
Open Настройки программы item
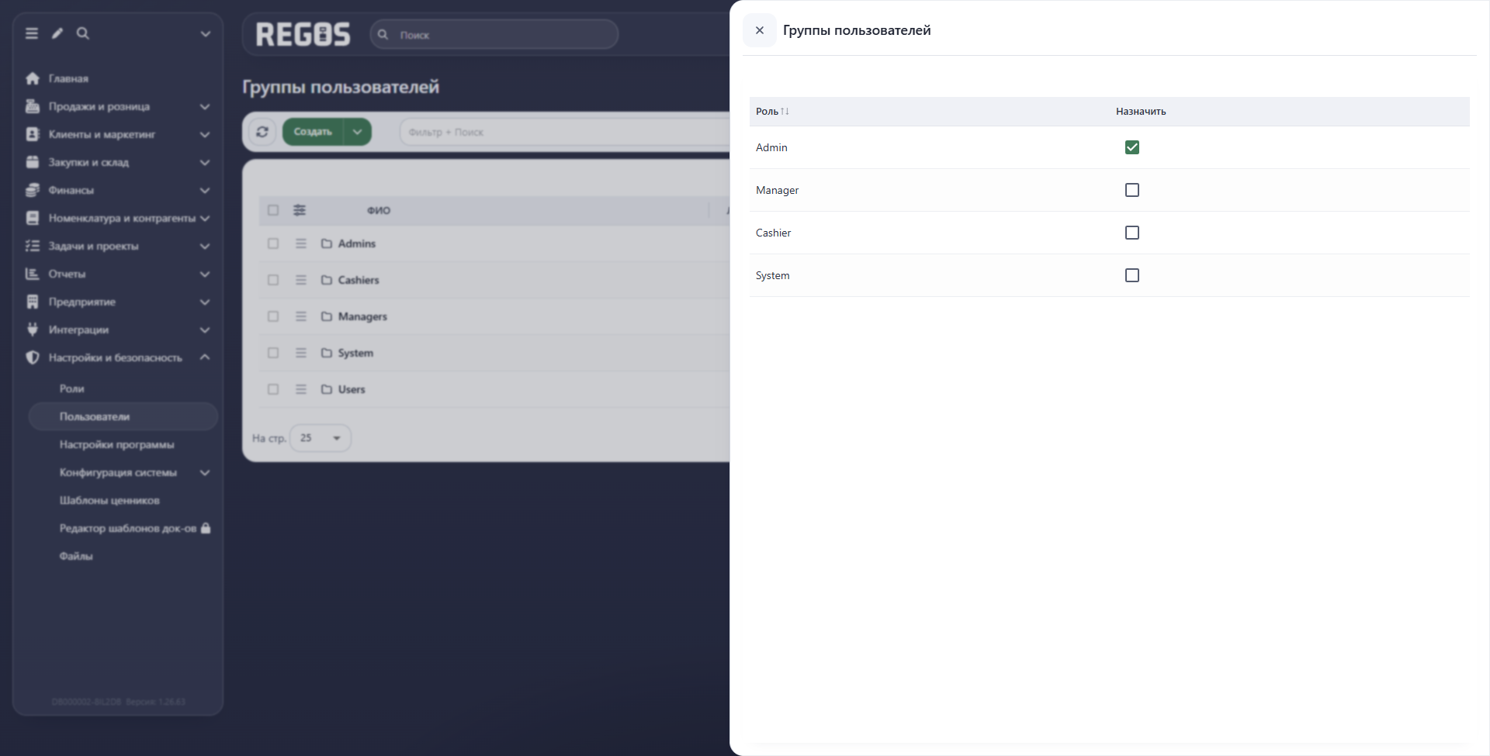pyautogui.click(x=117, y=445)
